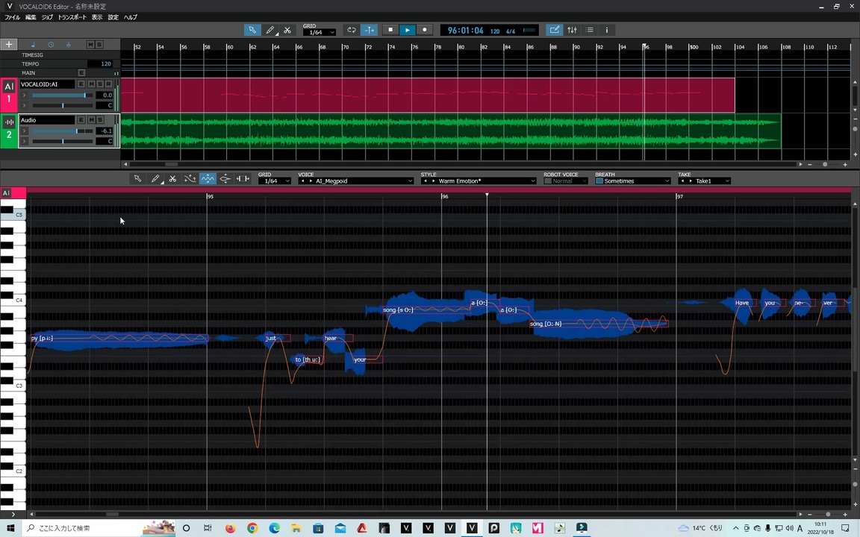This screenshot has height=537, width=860.
Task: Select piano roll scissors tool
Action: (172, 179)
